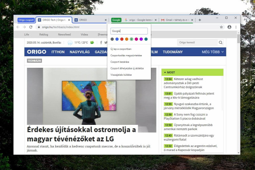Screen dimensions: 255x170
Task: Click the Origo search magnifier icon
Action: [x=221, y=42]
